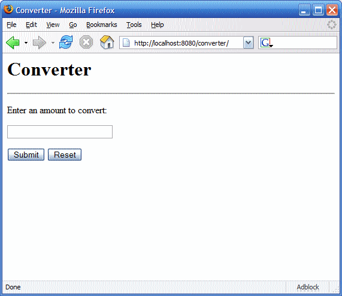The width and height of the screenshot is (342, 296).
Task: Open the Google search engine selector
Action: pos(267,43)
